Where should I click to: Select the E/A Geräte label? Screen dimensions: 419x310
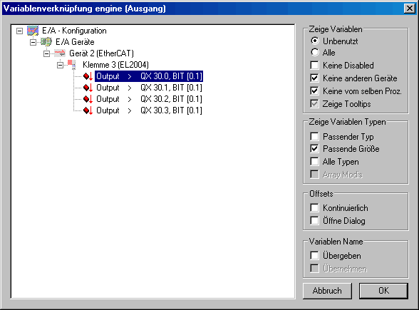point(75,42)
